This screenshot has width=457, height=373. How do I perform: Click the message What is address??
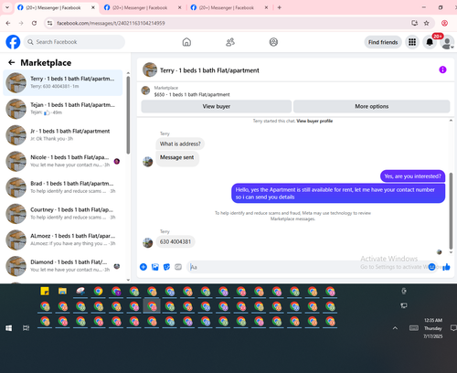180,144
